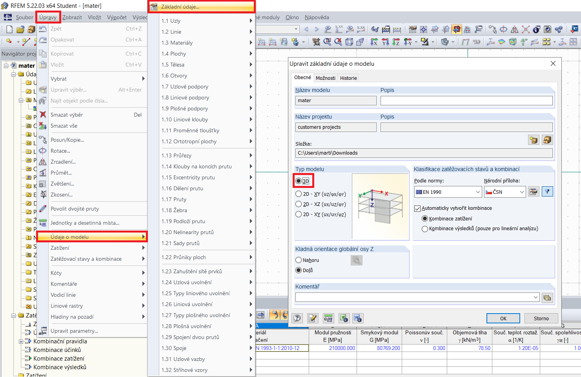The height and width of the screenshot is (377, 581).
Task: Click the blue filter icon beside national annex
Action: (x=547, y=192)
